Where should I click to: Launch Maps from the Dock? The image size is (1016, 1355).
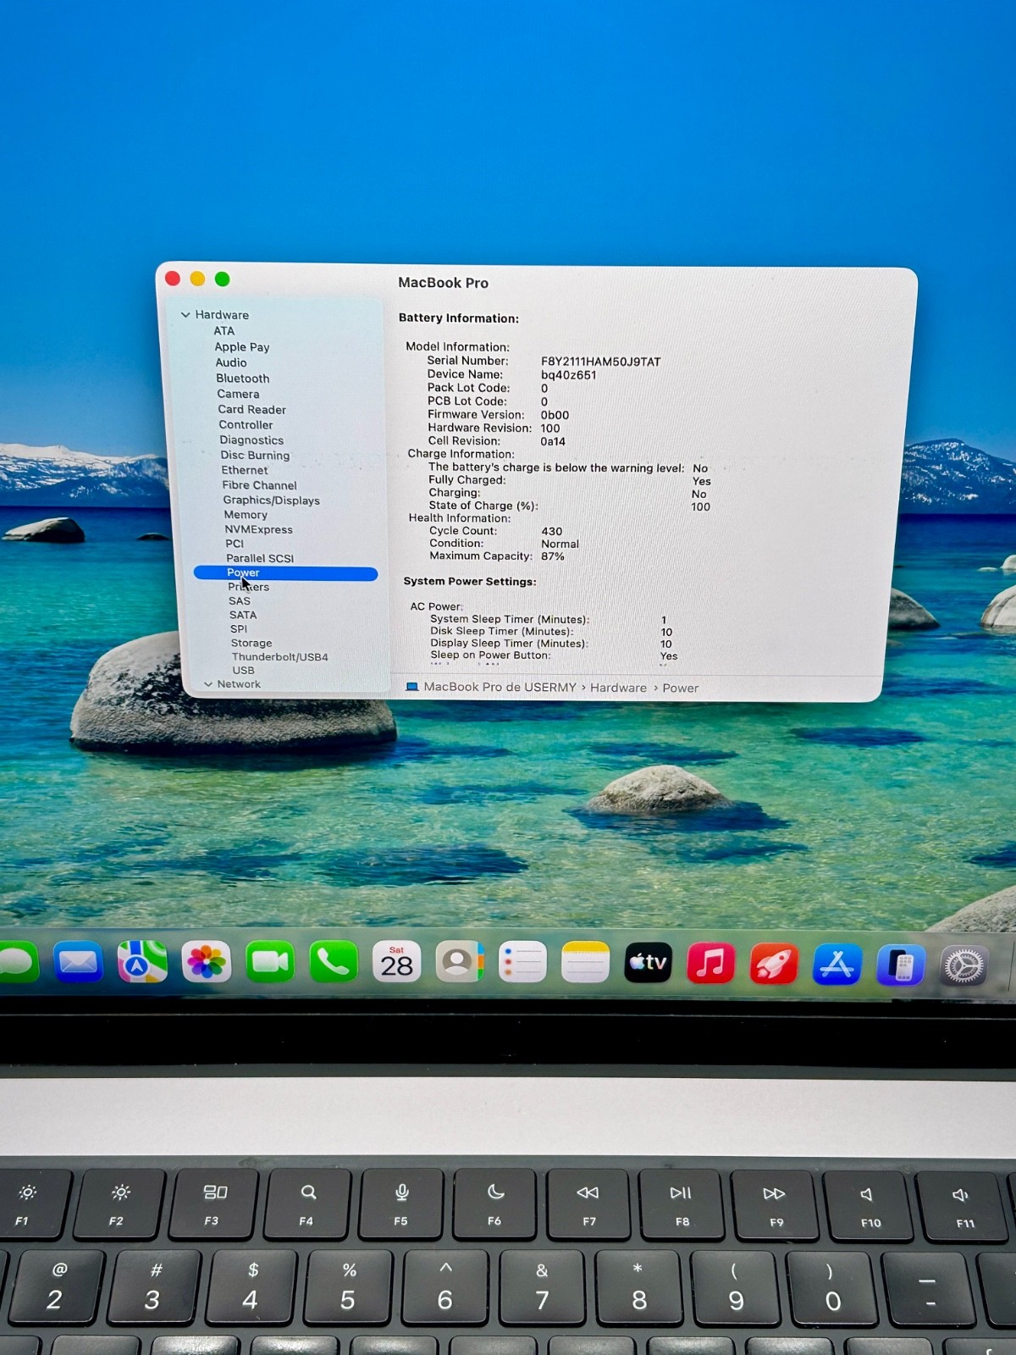point(142,963)
